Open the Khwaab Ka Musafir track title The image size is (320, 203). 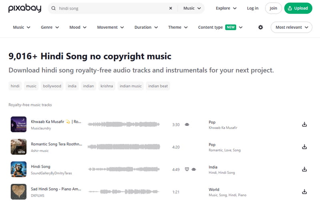point(56,121)
